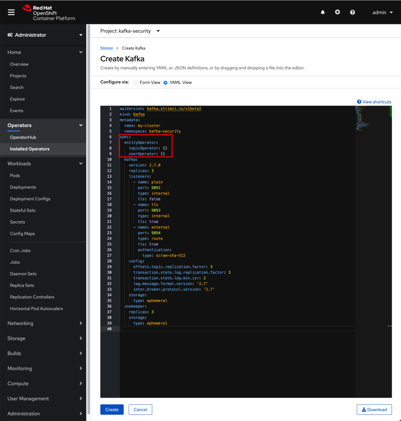Click 'version: 2.7.0' in the editor
The height and width of the screenshot is (421, 401).
click(x=145, y=165)
